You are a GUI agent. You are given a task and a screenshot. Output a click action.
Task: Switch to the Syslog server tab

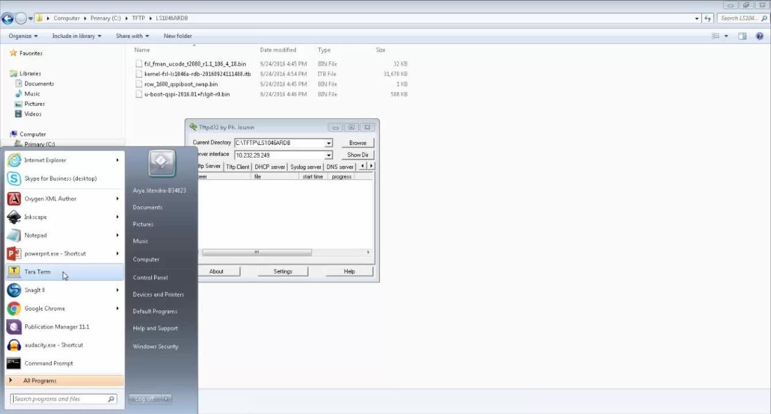(305, 167)
